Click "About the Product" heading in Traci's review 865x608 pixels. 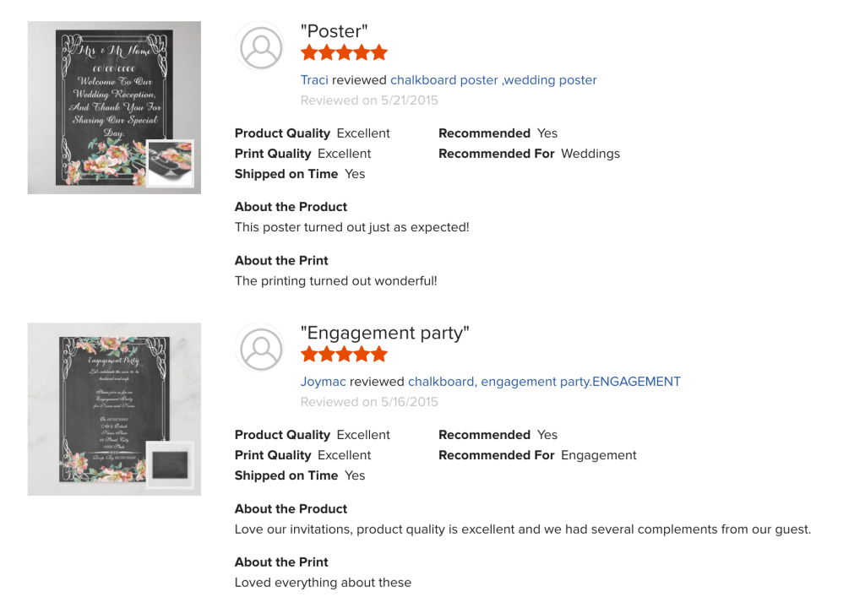pos(291,207)
